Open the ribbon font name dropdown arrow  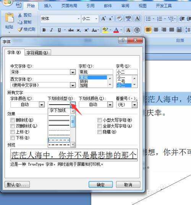click(x=78, y=19)
